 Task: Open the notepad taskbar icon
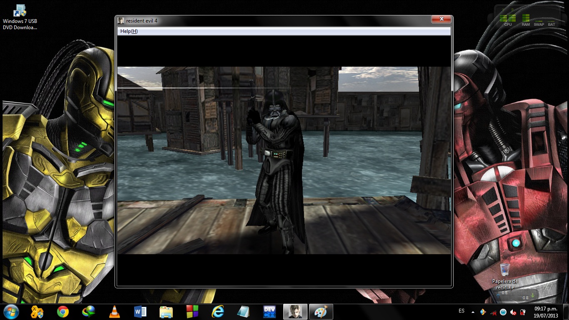click(244, 312)
